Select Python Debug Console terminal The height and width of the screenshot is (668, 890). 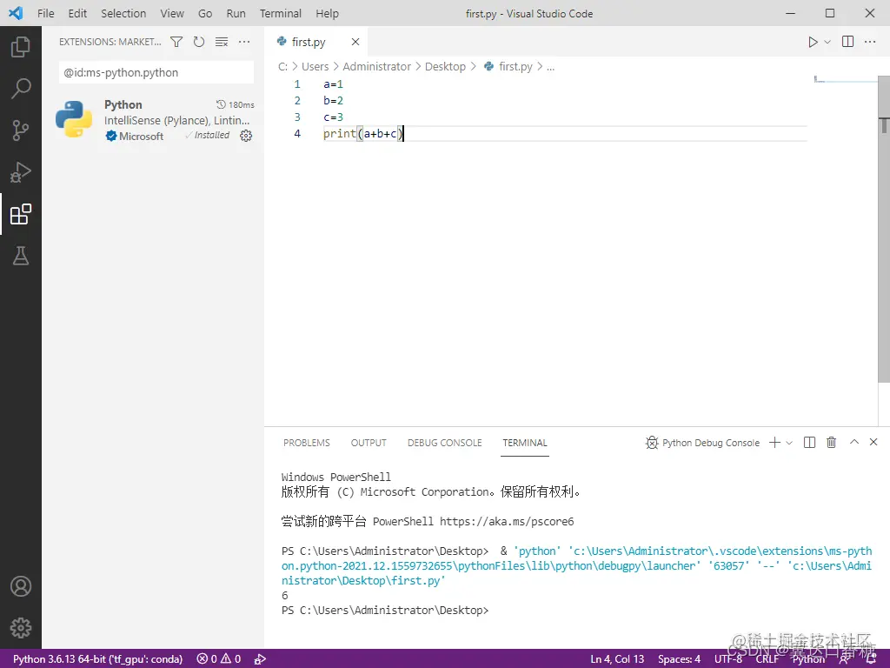click(x=702, y=443)
